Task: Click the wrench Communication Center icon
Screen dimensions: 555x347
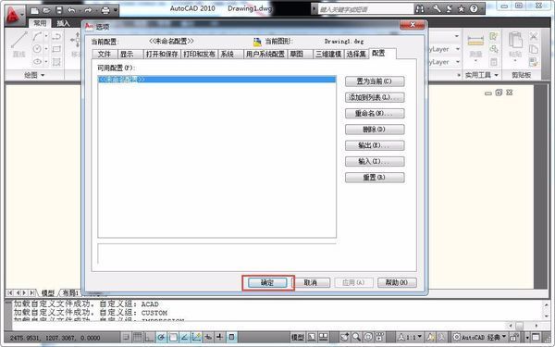Action: [438, 9]
